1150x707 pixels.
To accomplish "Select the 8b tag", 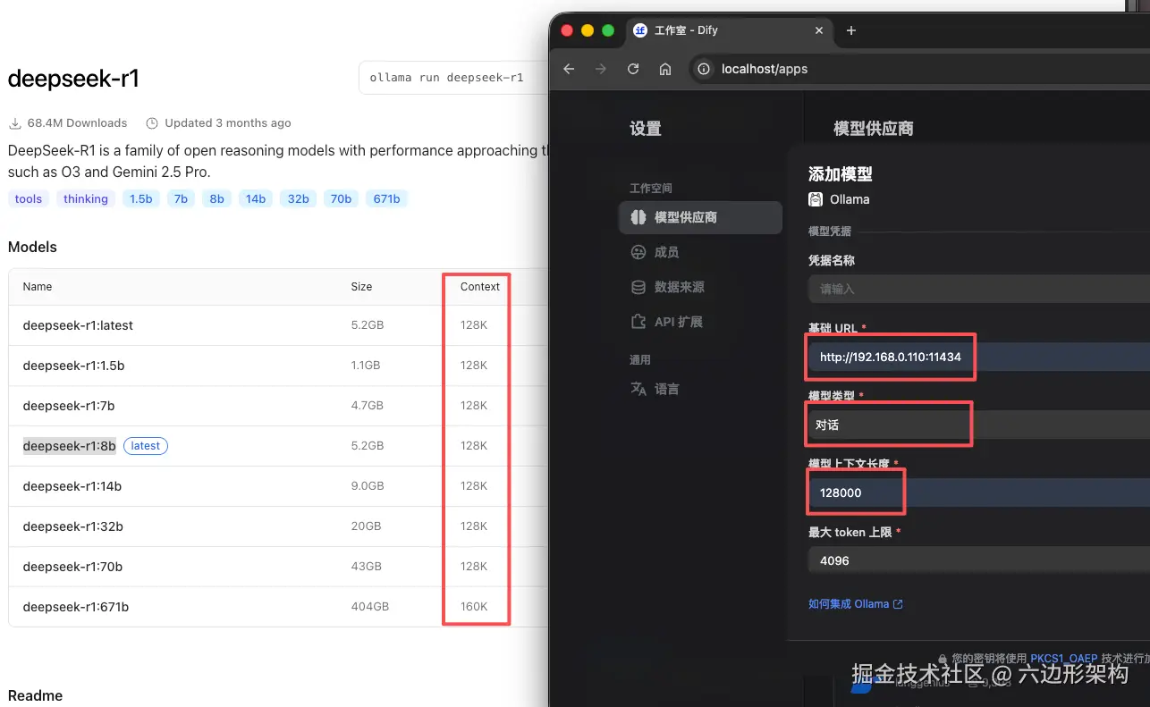I will pyautogui.click(x=216, y=198).
